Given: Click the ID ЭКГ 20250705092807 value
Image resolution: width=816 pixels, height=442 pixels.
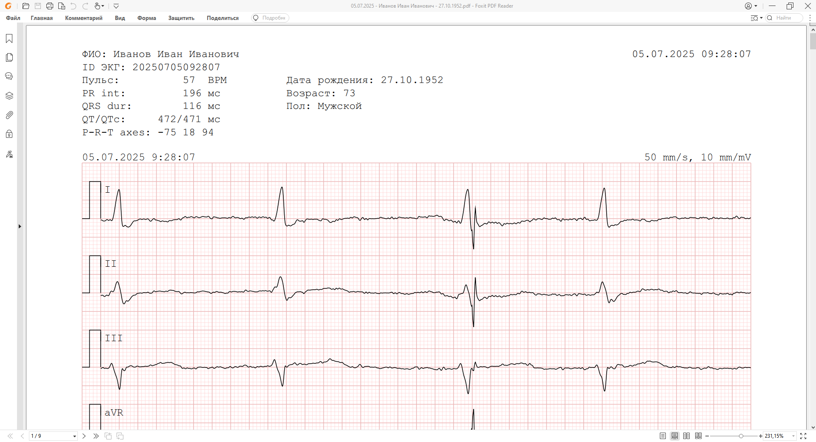Looking at the screenshot, I should pos(176,67).
